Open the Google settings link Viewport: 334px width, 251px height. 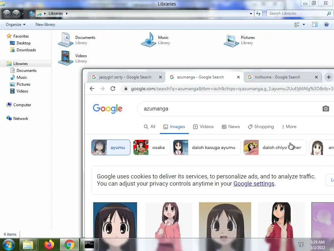[x=254, y=184]
